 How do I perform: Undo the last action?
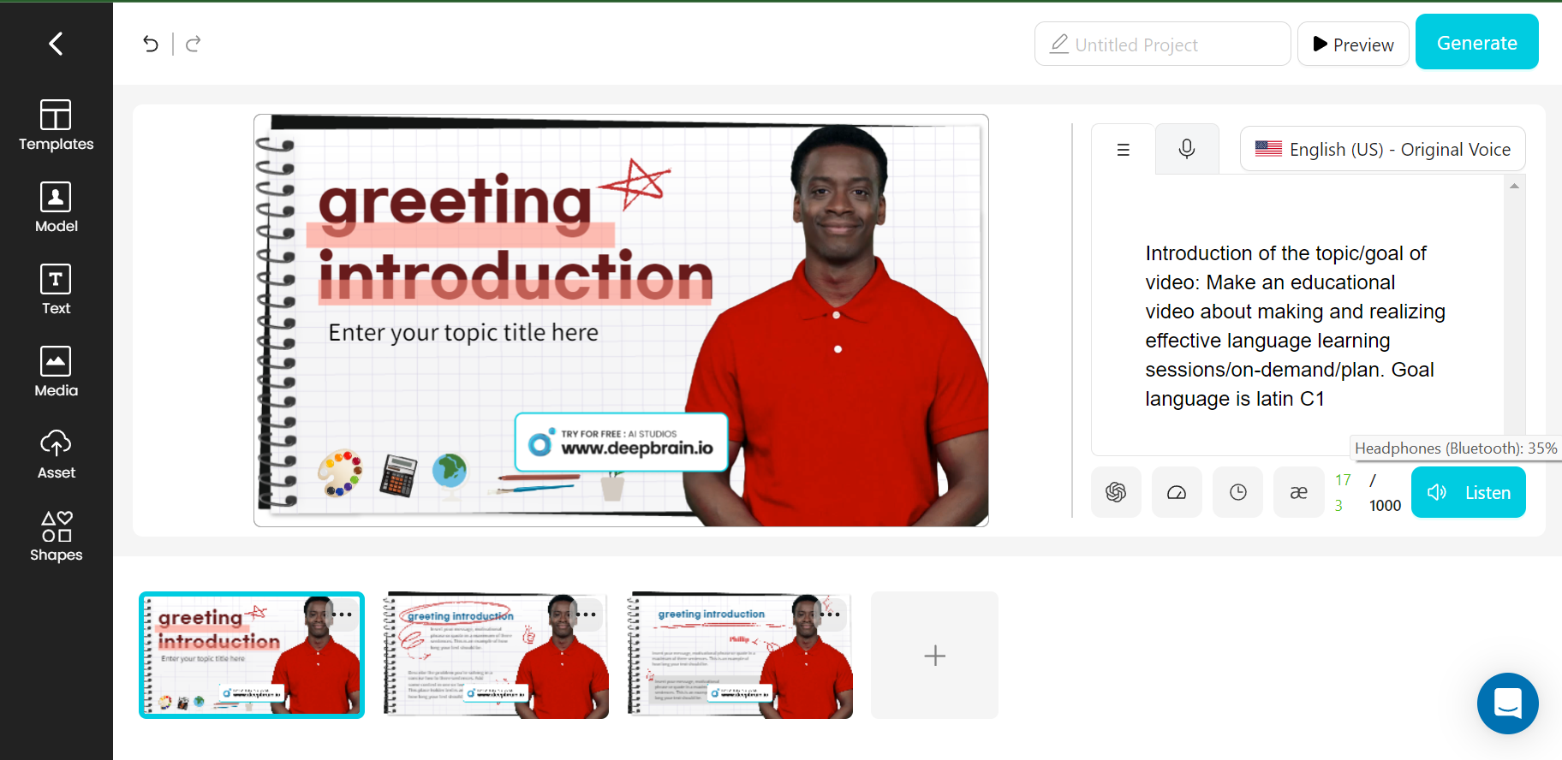[151, 44]
